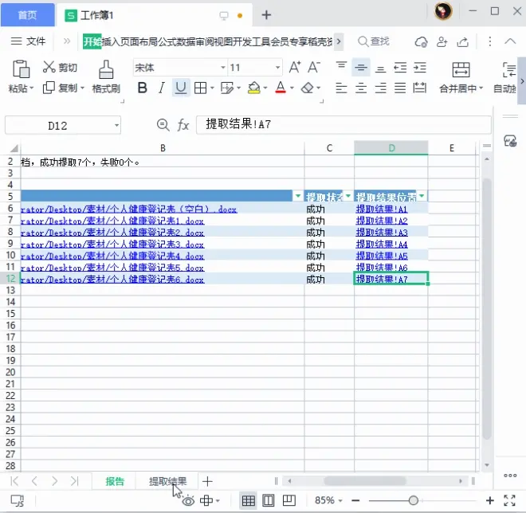Click the user avatar
This screenshot has width=526, height=513.
point(443,11)
